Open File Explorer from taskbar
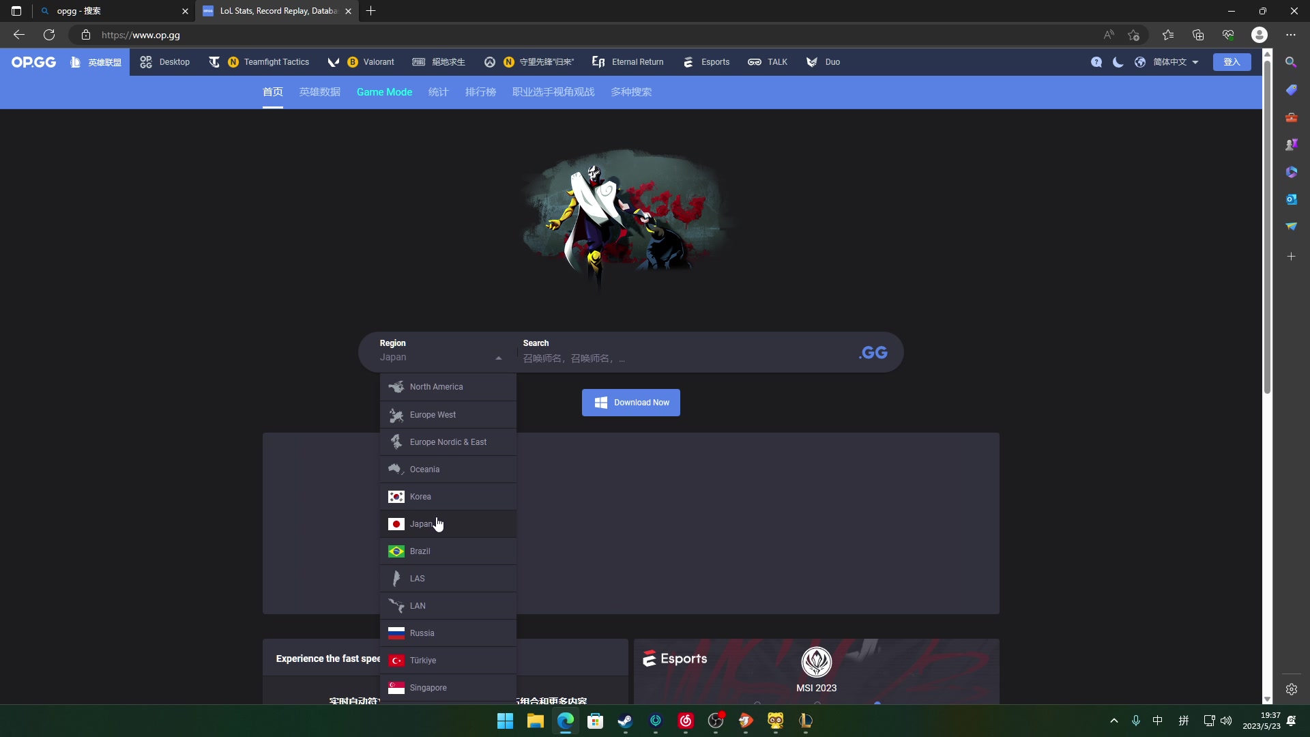 [535, 721]
